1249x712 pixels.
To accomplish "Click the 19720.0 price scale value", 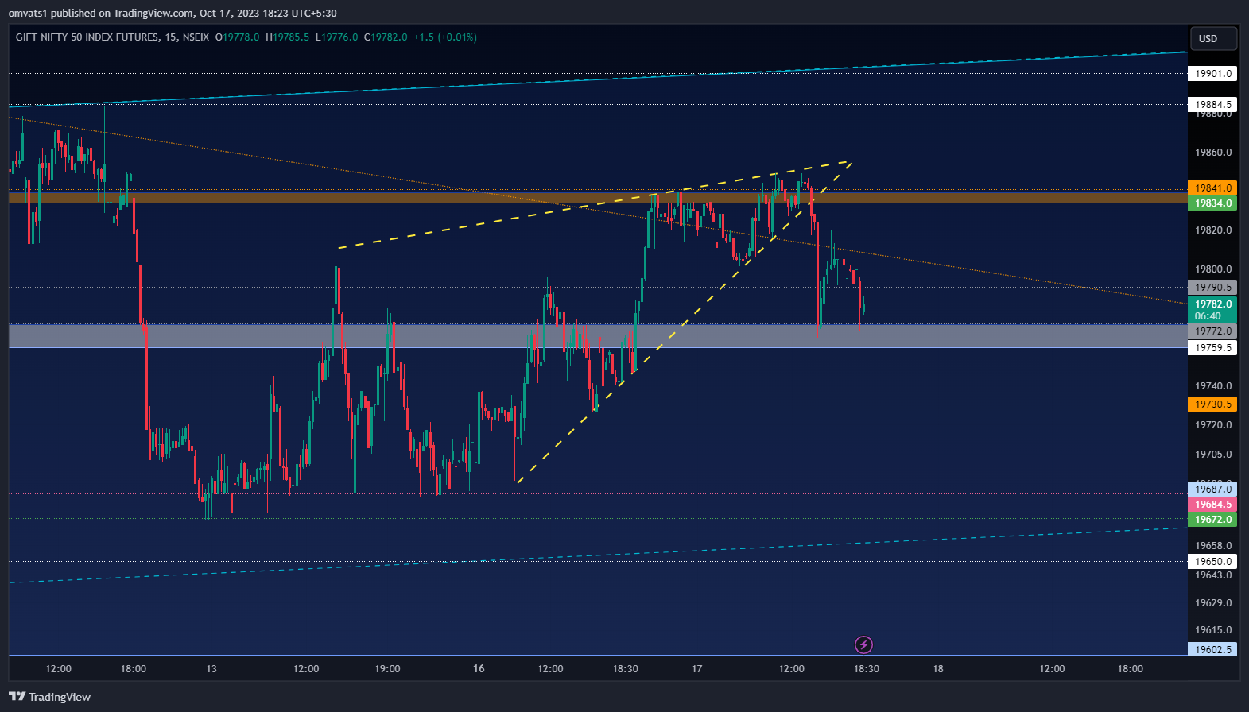I will point(1213,425).
